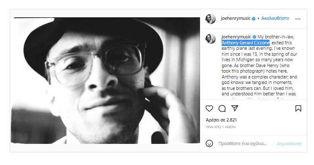Open the emoji picker smiley icon
The image size is (314, 165).
pos(209,143)
